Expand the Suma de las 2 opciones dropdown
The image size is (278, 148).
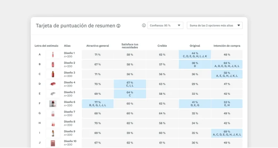[215, 26]
